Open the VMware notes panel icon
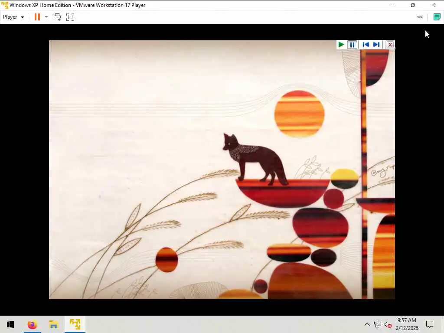This screenshot has height=333, width=444. pyautogui.click(x=437, y=17)
